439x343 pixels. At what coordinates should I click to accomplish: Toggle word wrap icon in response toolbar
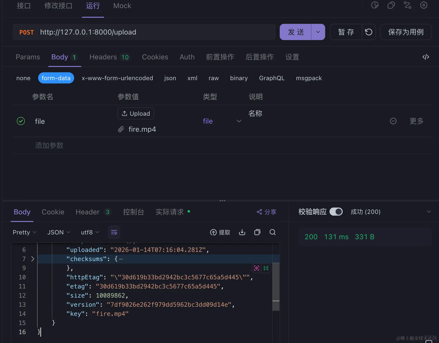114,232
